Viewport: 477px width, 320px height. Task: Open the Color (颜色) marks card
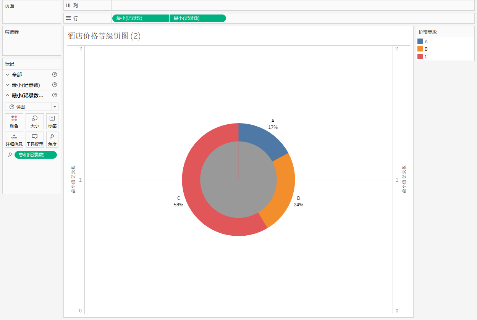pos(14,121)
